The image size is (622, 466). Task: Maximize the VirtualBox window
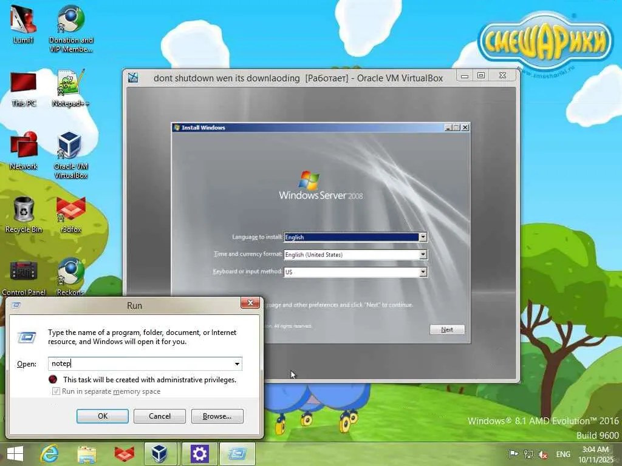pos(481,76)
